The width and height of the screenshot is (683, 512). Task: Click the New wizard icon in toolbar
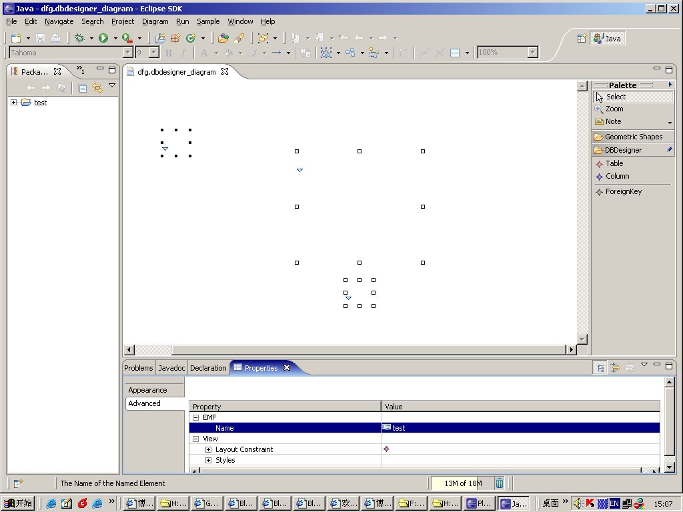click(x=16, y=38)
